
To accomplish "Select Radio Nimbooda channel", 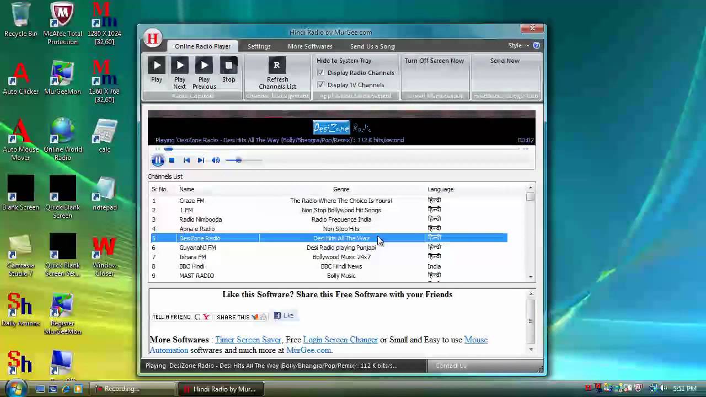I will coord(329,219).
